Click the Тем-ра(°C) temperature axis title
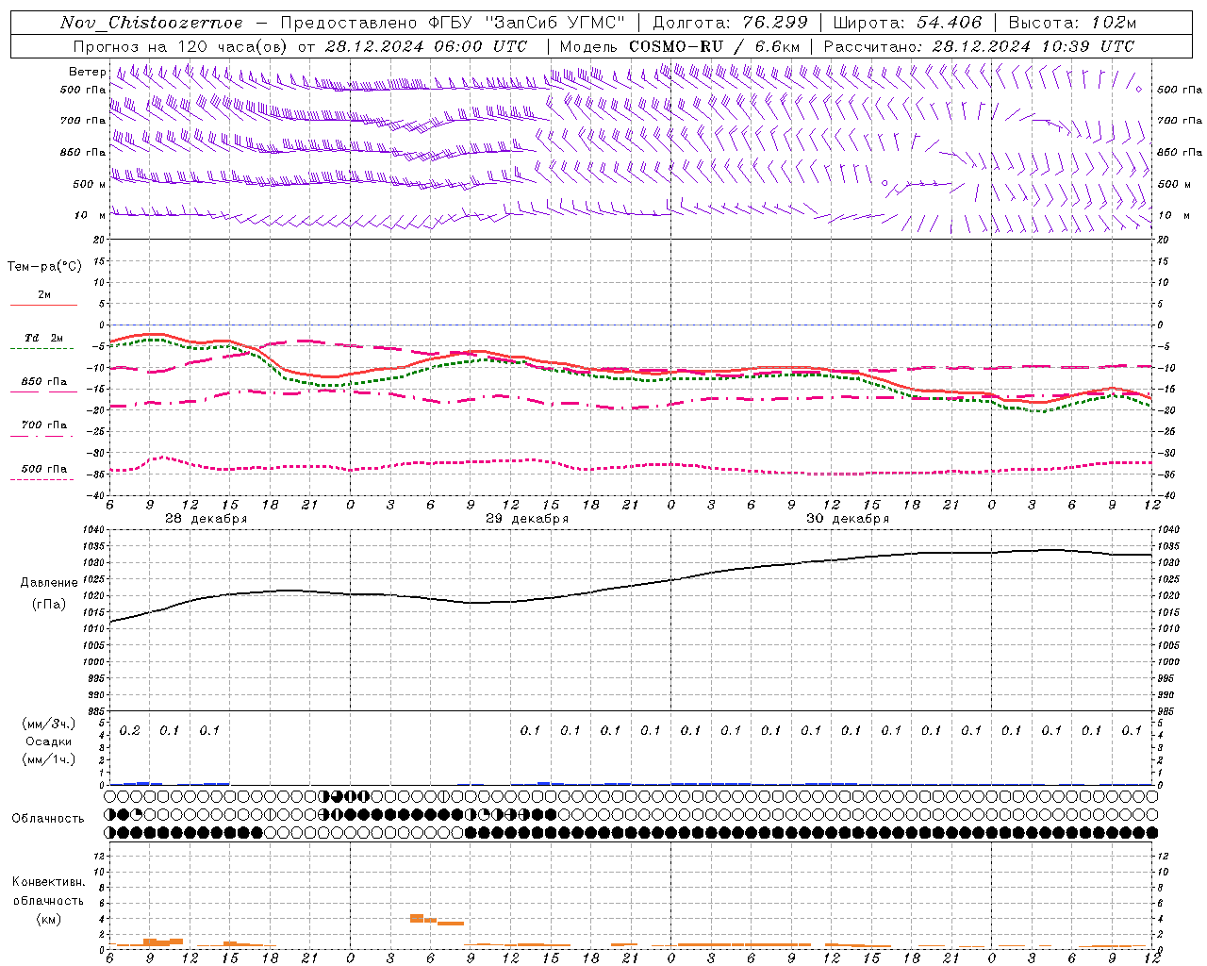This screenshot has width=1207, height=966. [44, 267]
